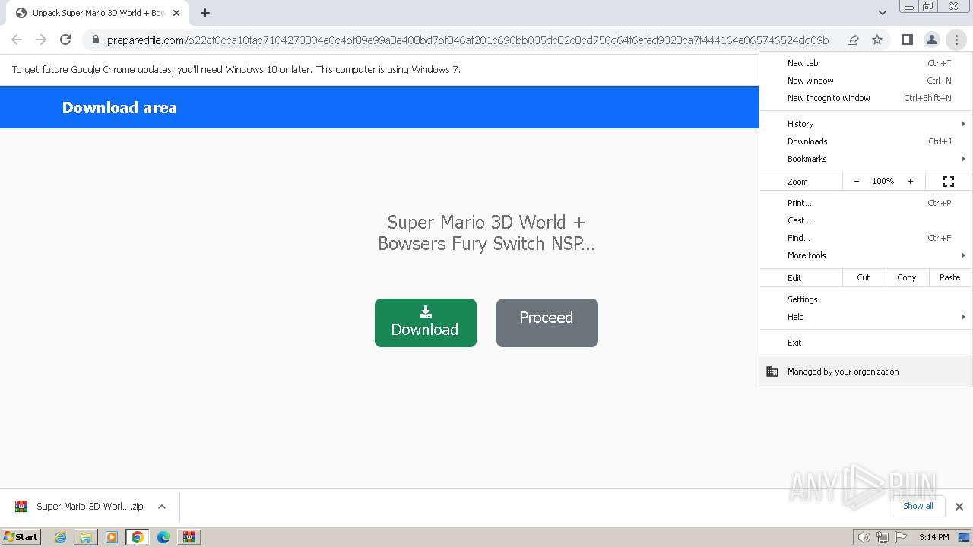Select New tab menu entry
This screenshot has height=547, width=973.
[x=866, y=63]
